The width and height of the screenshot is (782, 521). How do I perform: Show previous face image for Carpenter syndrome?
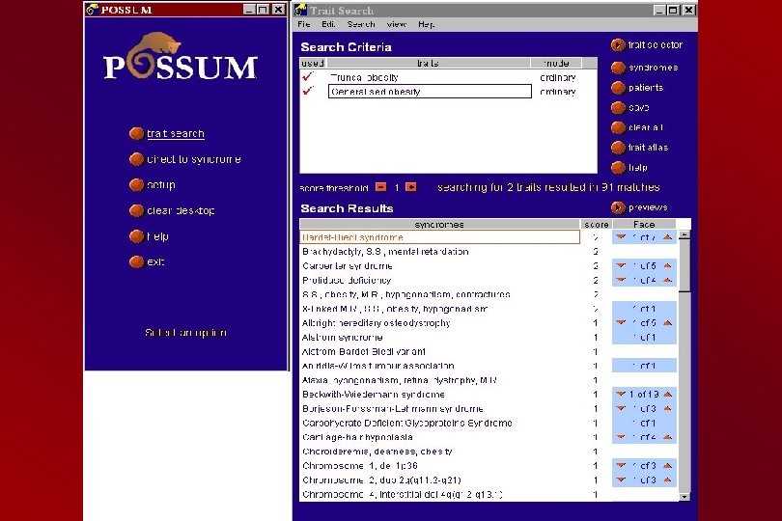(621, 265)
